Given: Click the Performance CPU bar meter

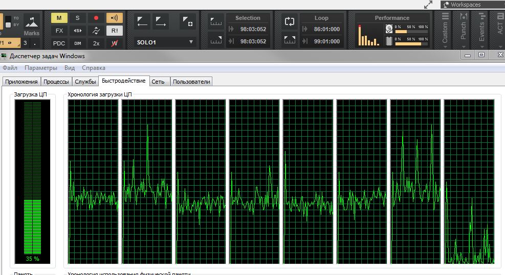Looking at the screenshot, I should (x=369, y=35).
